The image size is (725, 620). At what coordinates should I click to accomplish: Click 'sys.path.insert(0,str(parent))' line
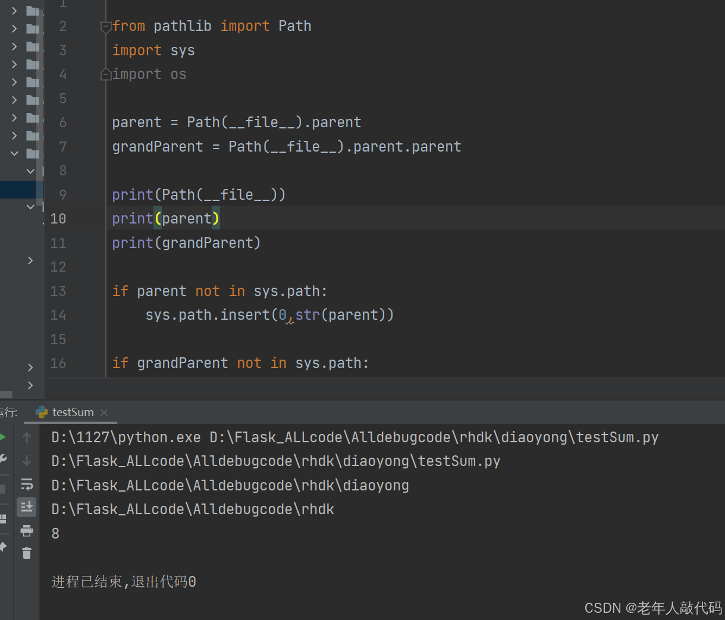[x=270, y=315]
